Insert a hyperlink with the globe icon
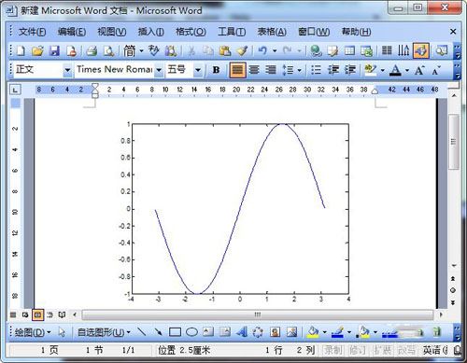This screenshot has width=467, height=363. (x=316, y=50)
